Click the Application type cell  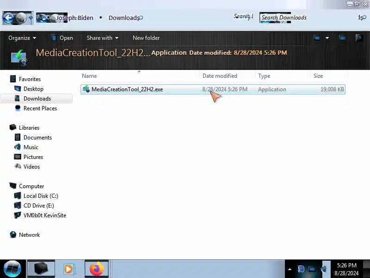click(x=272, y=89)
